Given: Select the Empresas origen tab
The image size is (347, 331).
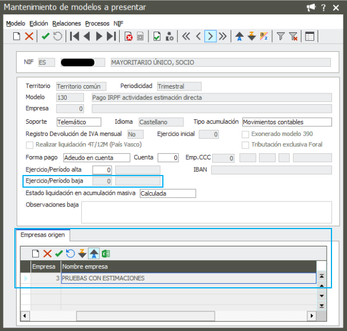Looking at the screenshot, I should pyautogui.click(x=42, y=235).
